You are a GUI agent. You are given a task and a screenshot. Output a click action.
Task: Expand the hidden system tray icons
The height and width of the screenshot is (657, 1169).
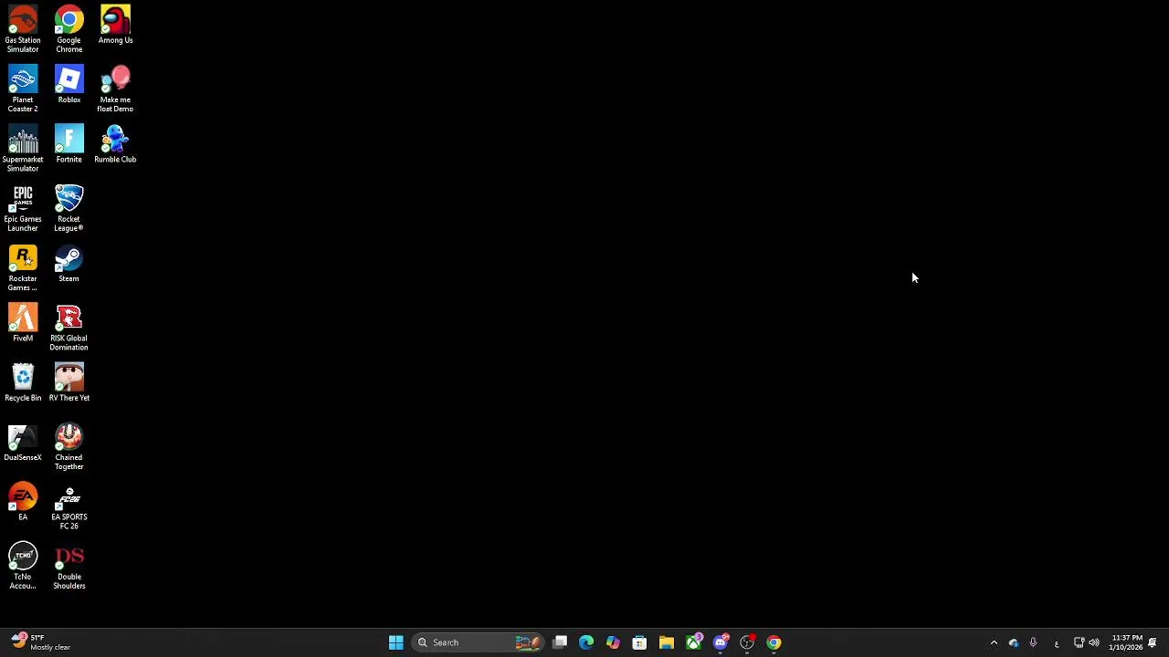pyautogui.click(x=994, y=642)
